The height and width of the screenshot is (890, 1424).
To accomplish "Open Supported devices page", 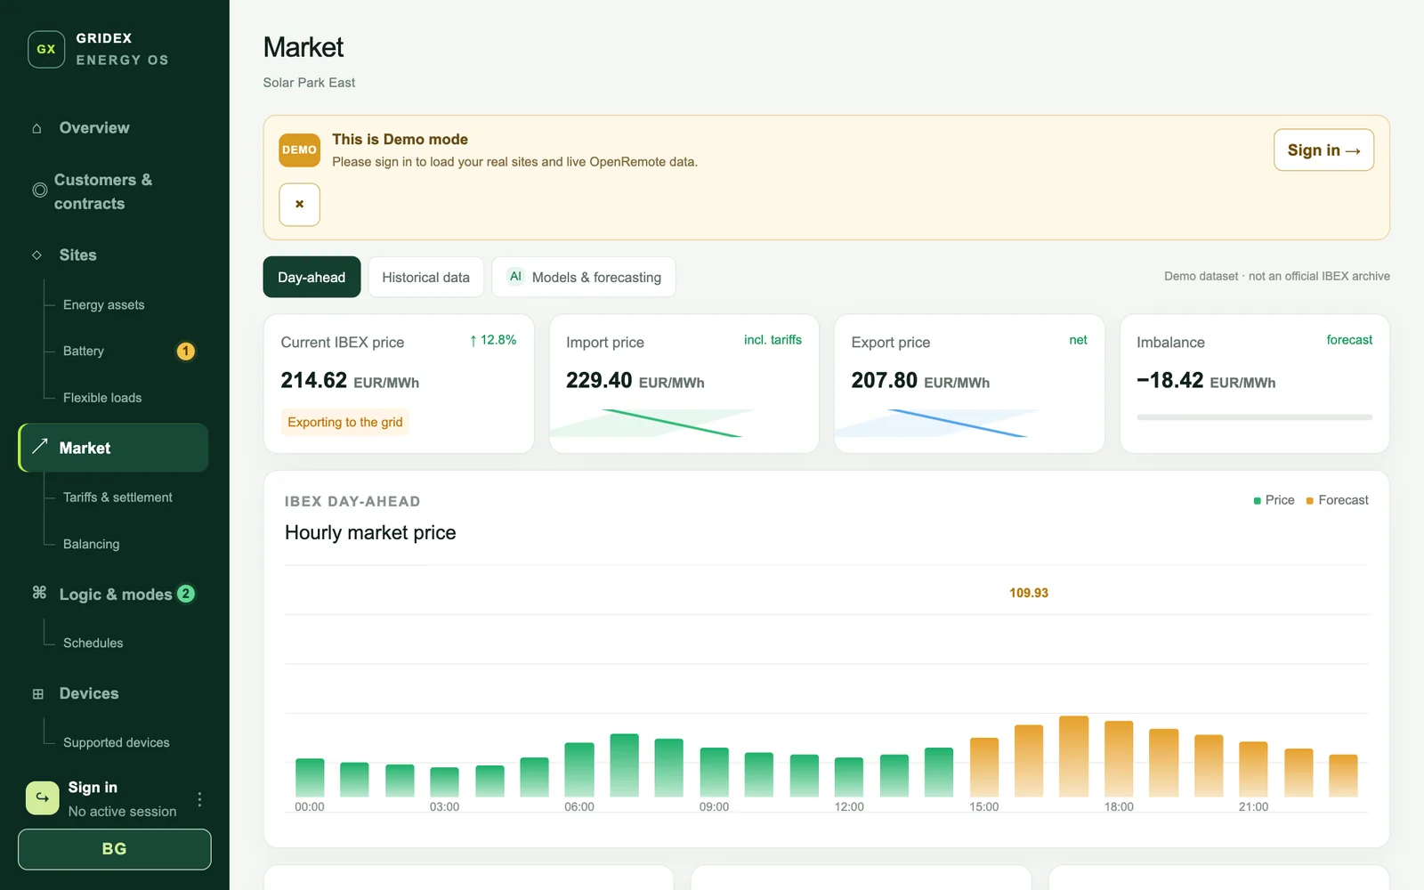I will [116, 742].
